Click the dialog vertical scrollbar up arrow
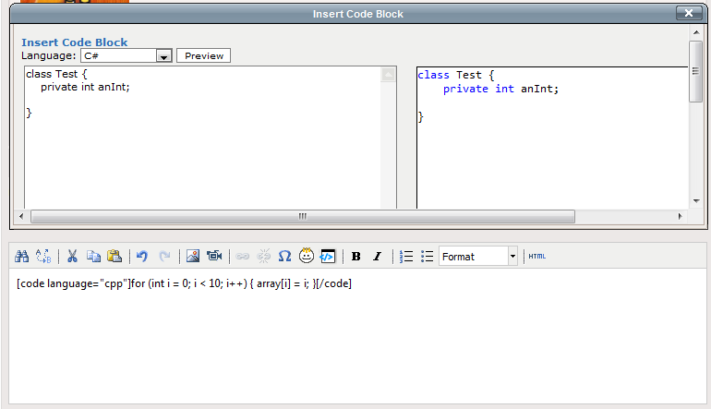 pyautogui.click(x=696, y=32)
